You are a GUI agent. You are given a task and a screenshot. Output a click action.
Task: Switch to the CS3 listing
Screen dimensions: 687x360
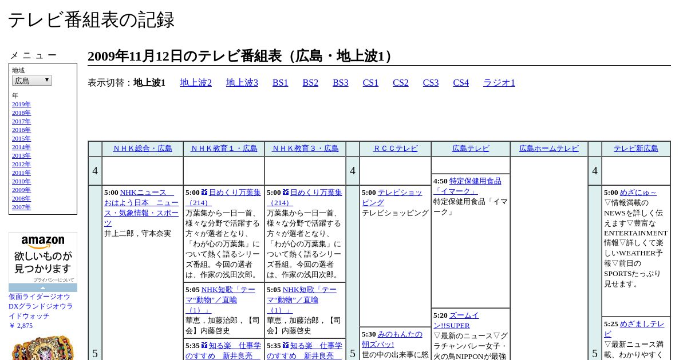[431, 83]
